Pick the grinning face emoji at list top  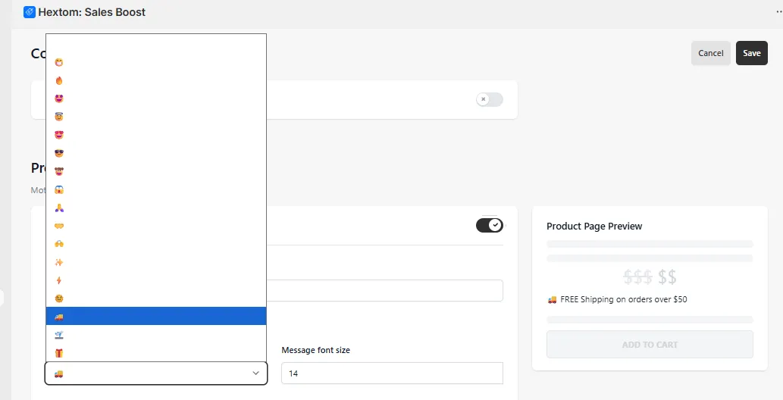(156, 62)
